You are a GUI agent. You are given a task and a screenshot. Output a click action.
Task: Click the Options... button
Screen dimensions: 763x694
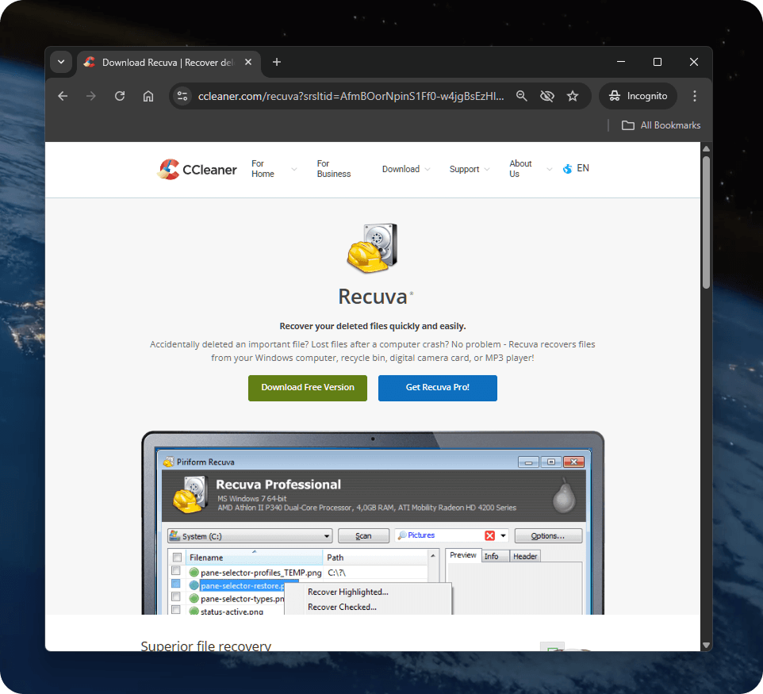click(x=548, y=536)
